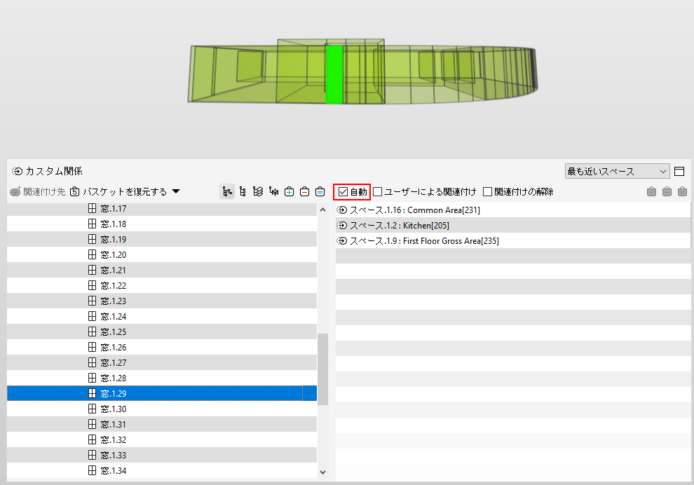Click the window layout icon beside 最も近いスペース
Image resolution: width=694 pixels, height=485 pixels.
coord(679,171)
